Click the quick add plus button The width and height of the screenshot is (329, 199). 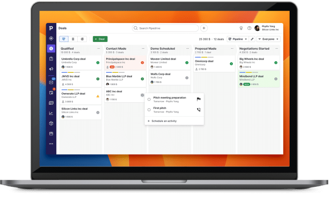coord(204,28)
